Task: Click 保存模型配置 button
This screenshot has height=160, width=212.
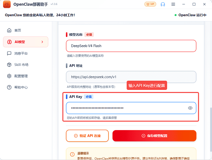Action: click(x=154, y=136)
